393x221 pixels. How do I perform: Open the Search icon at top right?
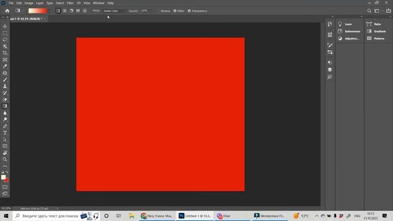369,11
